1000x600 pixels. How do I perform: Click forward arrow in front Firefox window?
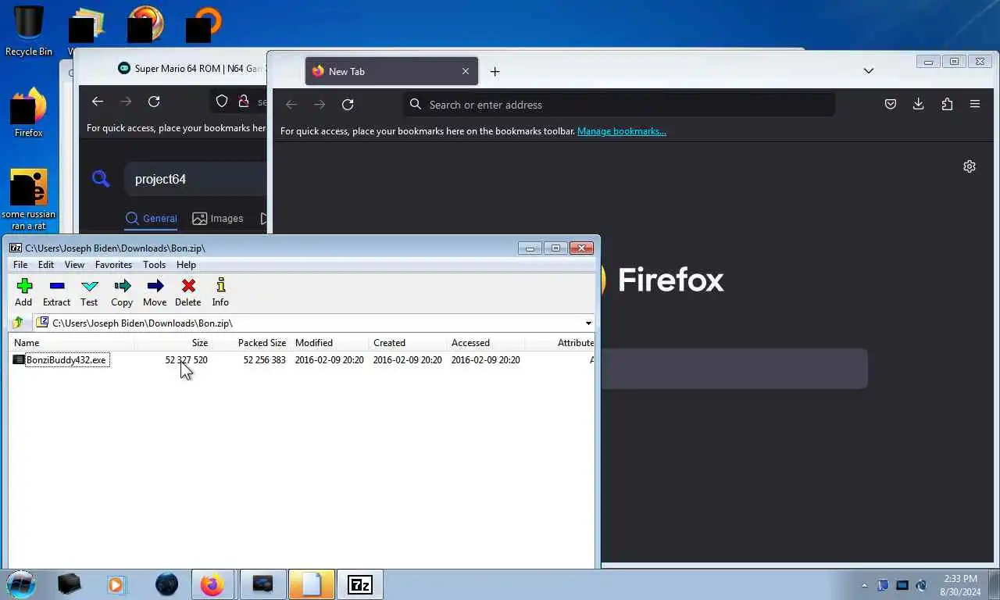point(320,105)
